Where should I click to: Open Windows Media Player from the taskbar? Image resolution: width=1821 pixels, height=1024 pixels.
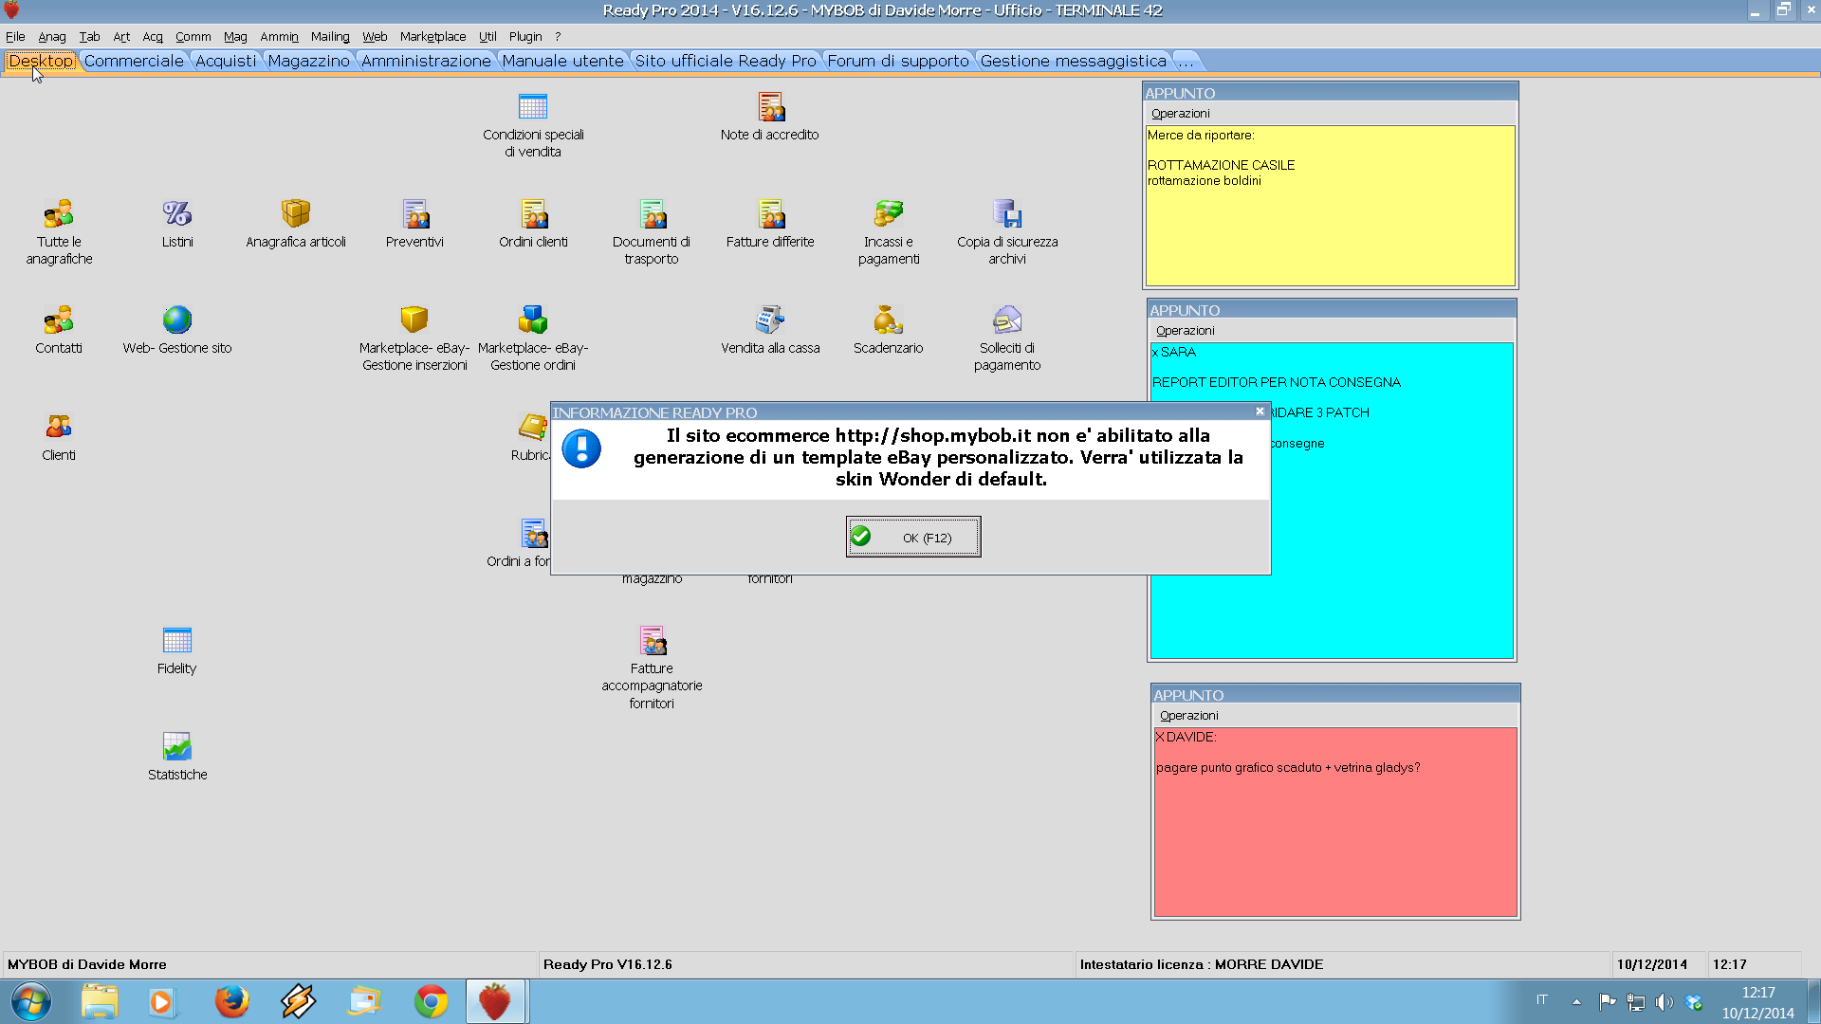click(x=161, y=1001)
